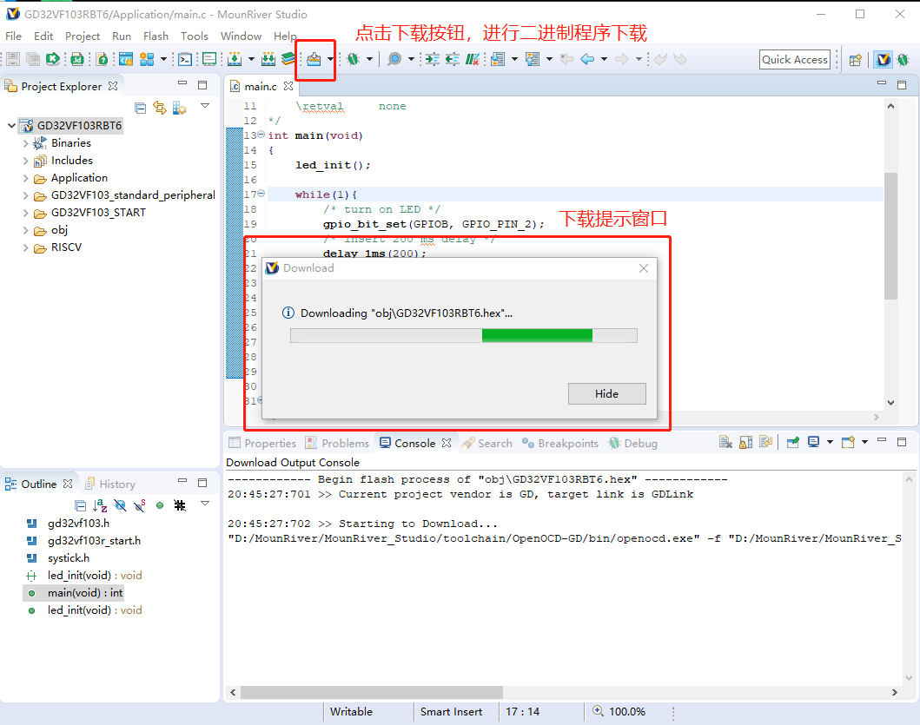This screenshot has width=920, height=725.
Task: Toggle Hide Fields filter in Outline
Action: 120,505
